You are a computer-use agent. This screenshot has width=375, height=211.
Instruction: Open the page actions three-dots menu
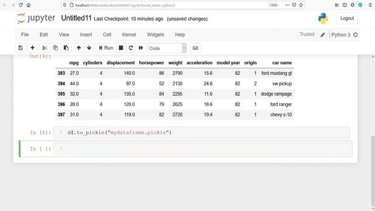click(287, 5)
